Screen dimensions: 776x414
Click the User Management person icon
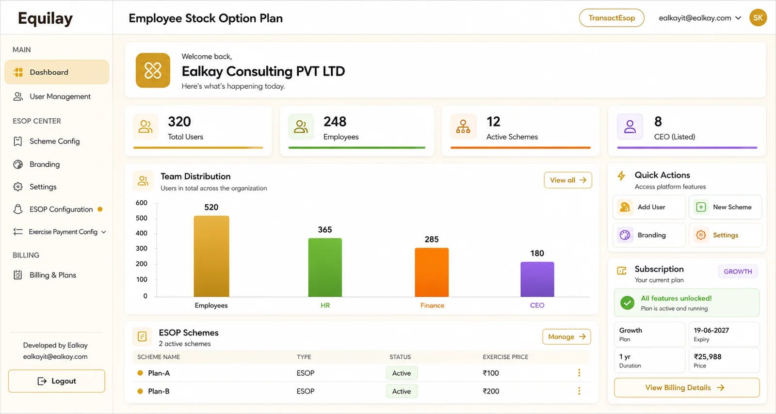point(18,96)
